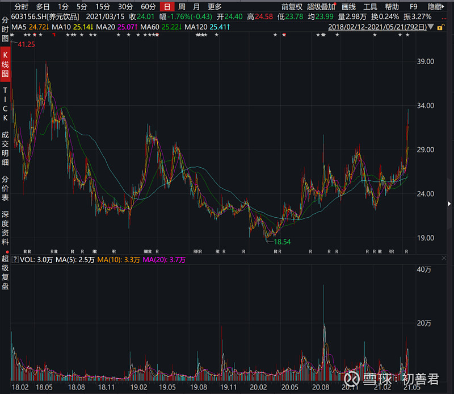Click the MA120 25.41 indicator label
The width and height of the screenshot is (454, 394).
[x=207, y=27]
